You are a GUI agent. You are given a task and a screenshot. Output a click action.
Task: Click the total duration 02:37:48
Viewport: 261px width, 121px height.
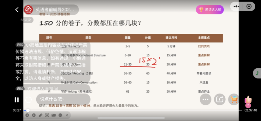pos(251,110)
